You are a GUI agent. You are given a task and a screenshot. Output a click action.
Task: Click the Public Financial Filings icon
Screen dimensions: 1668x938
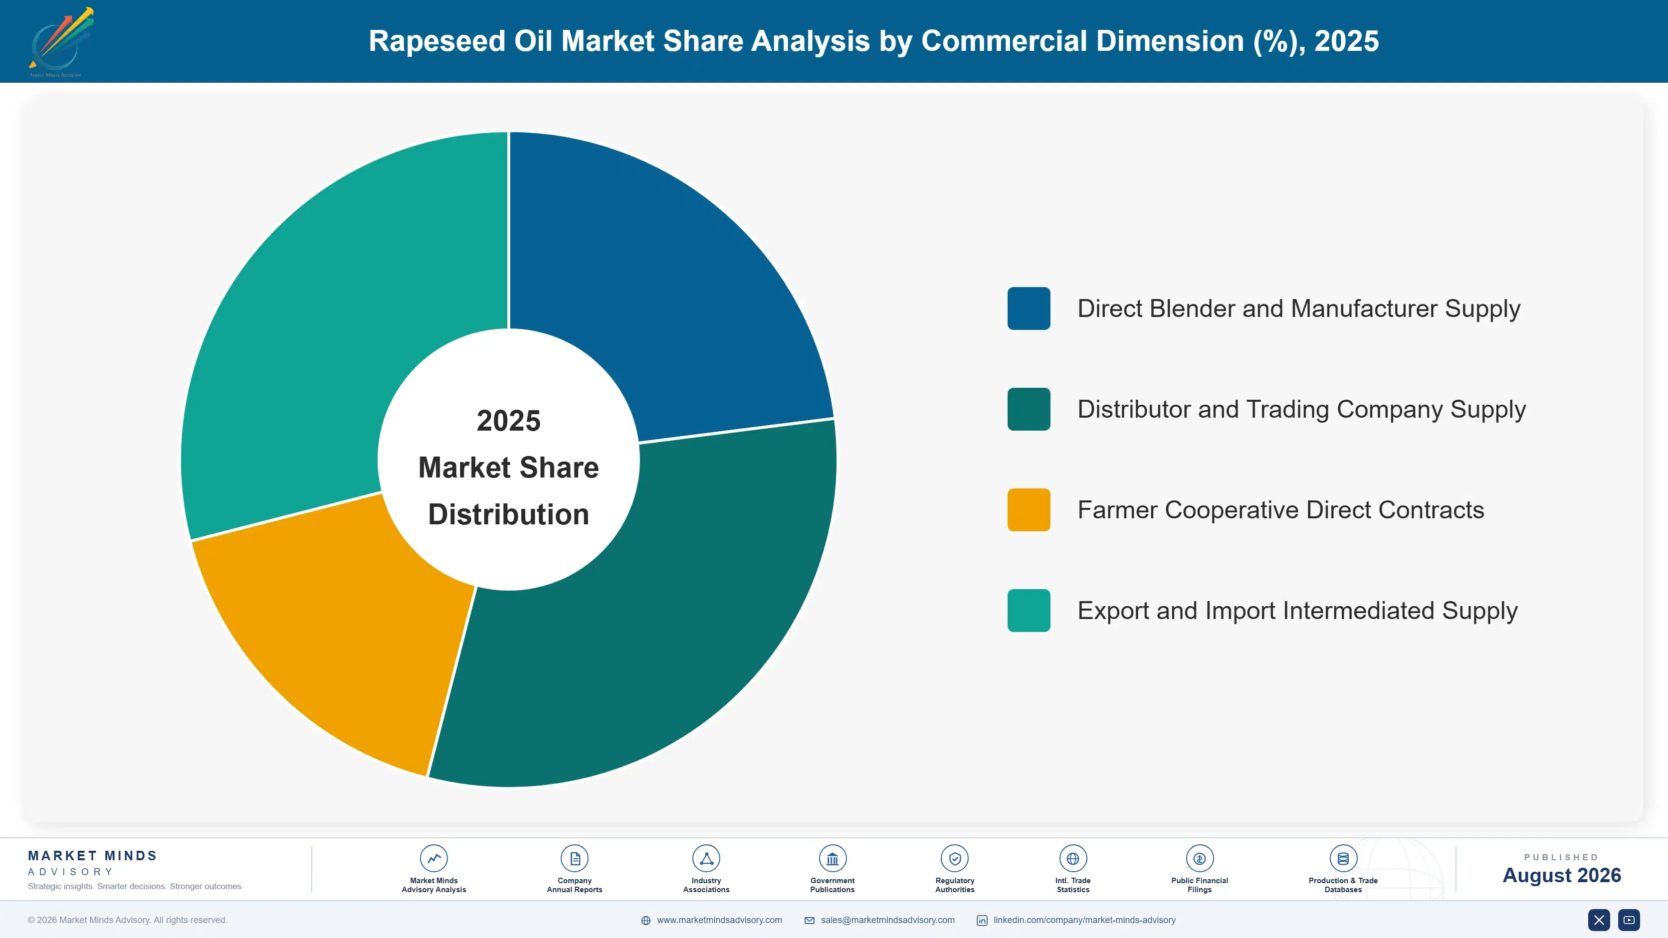pos(1199,858)
